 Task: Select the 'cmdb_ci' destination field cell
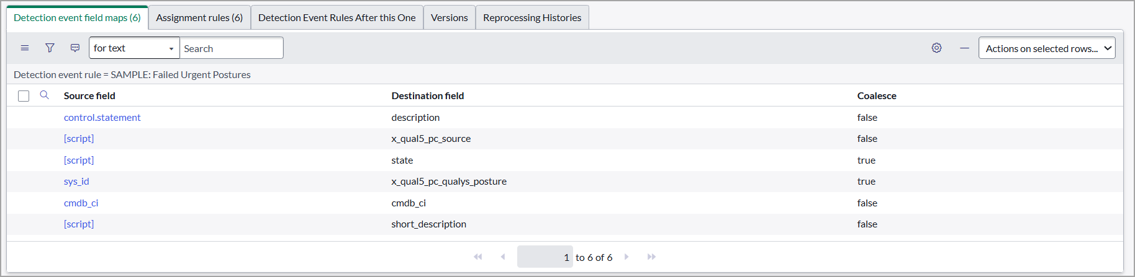point(409,203)
